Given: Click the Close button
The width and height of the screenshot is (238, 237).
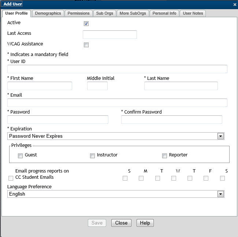Looking at the screenshot, I should click(121, 223).
